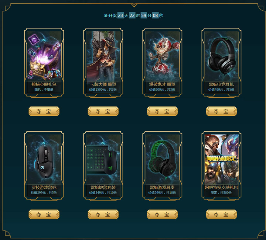Click the 夺宝 button under 雷蛇游戏耳麦

pos(162,215)
